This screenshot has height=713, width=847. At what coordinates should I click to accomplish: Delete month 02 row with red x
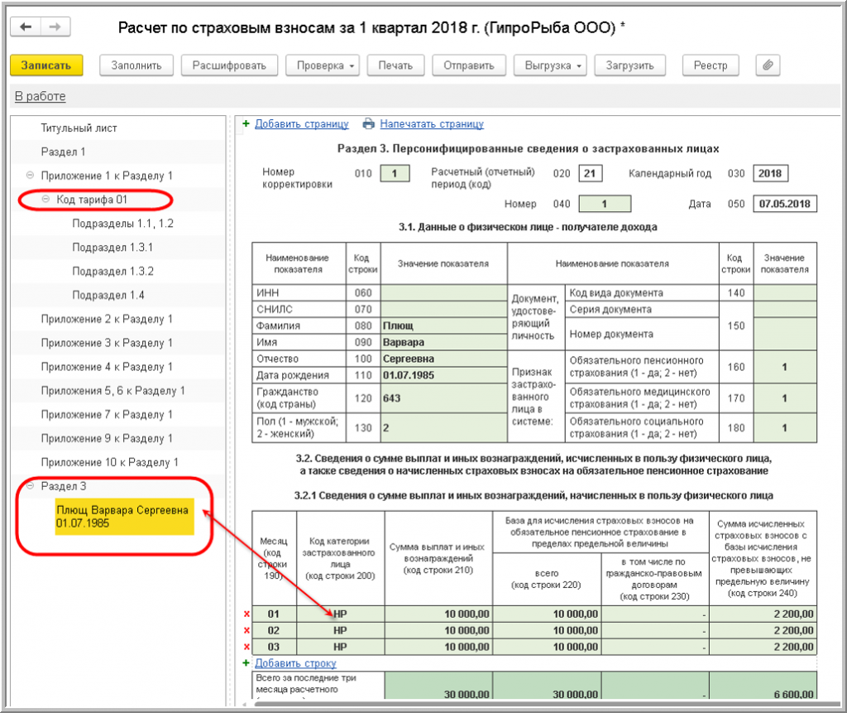click(246, 630)
